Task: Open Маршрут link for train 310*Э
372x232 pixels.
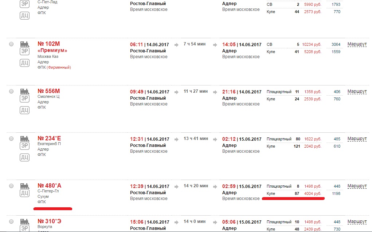Action: coord(357,221)
